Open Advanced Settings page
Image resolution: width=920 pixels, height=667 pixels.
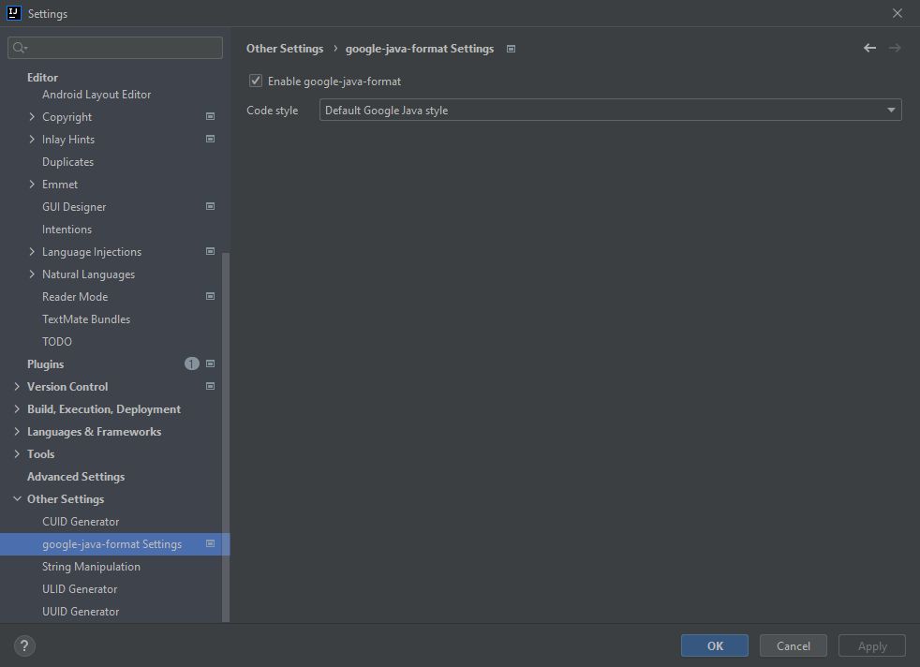[x=76, y=476]
